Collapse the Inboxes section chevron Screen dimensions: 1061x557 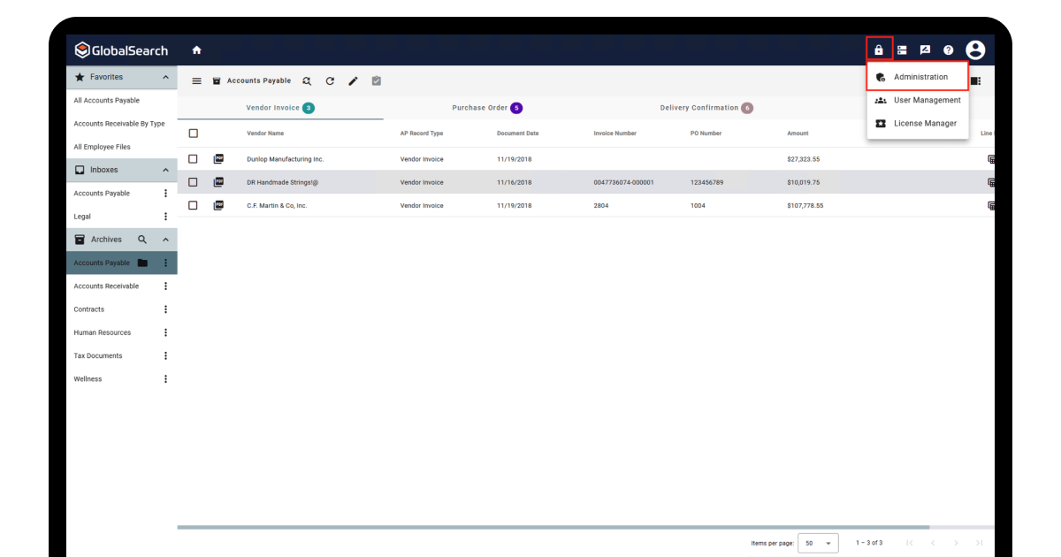(165, 170)
